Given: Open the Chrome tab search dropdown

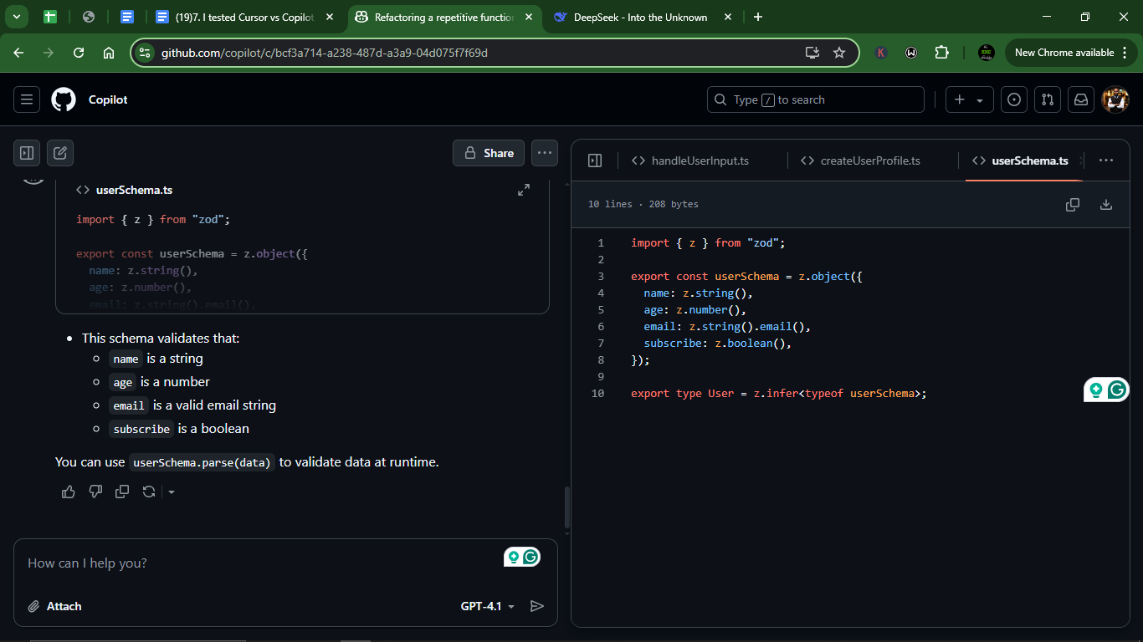Looking at the screenshot, I should 16,17.
